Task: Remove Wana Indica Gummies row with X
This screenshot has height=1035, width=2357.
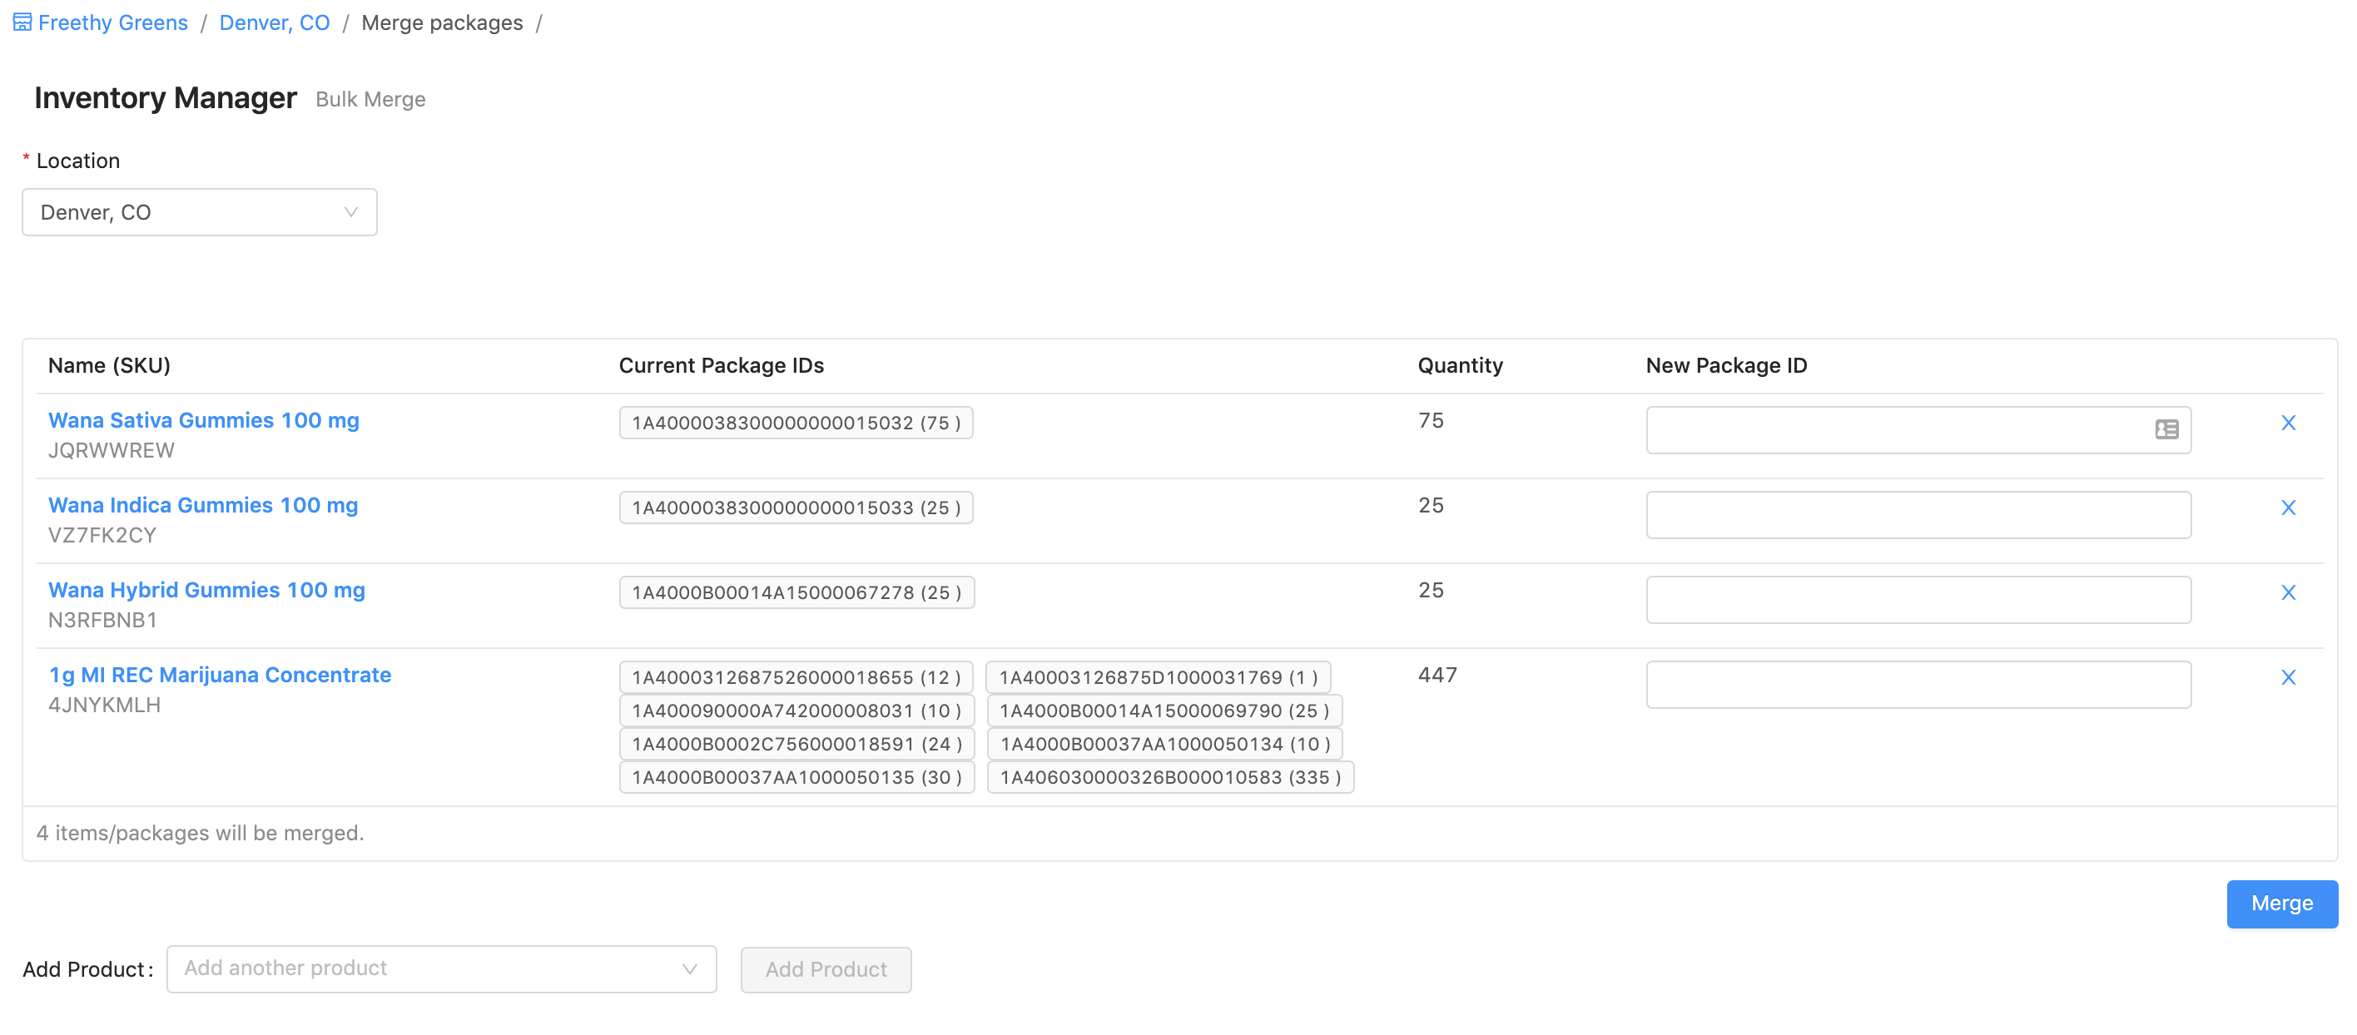Action: (x=2287, y=508)
